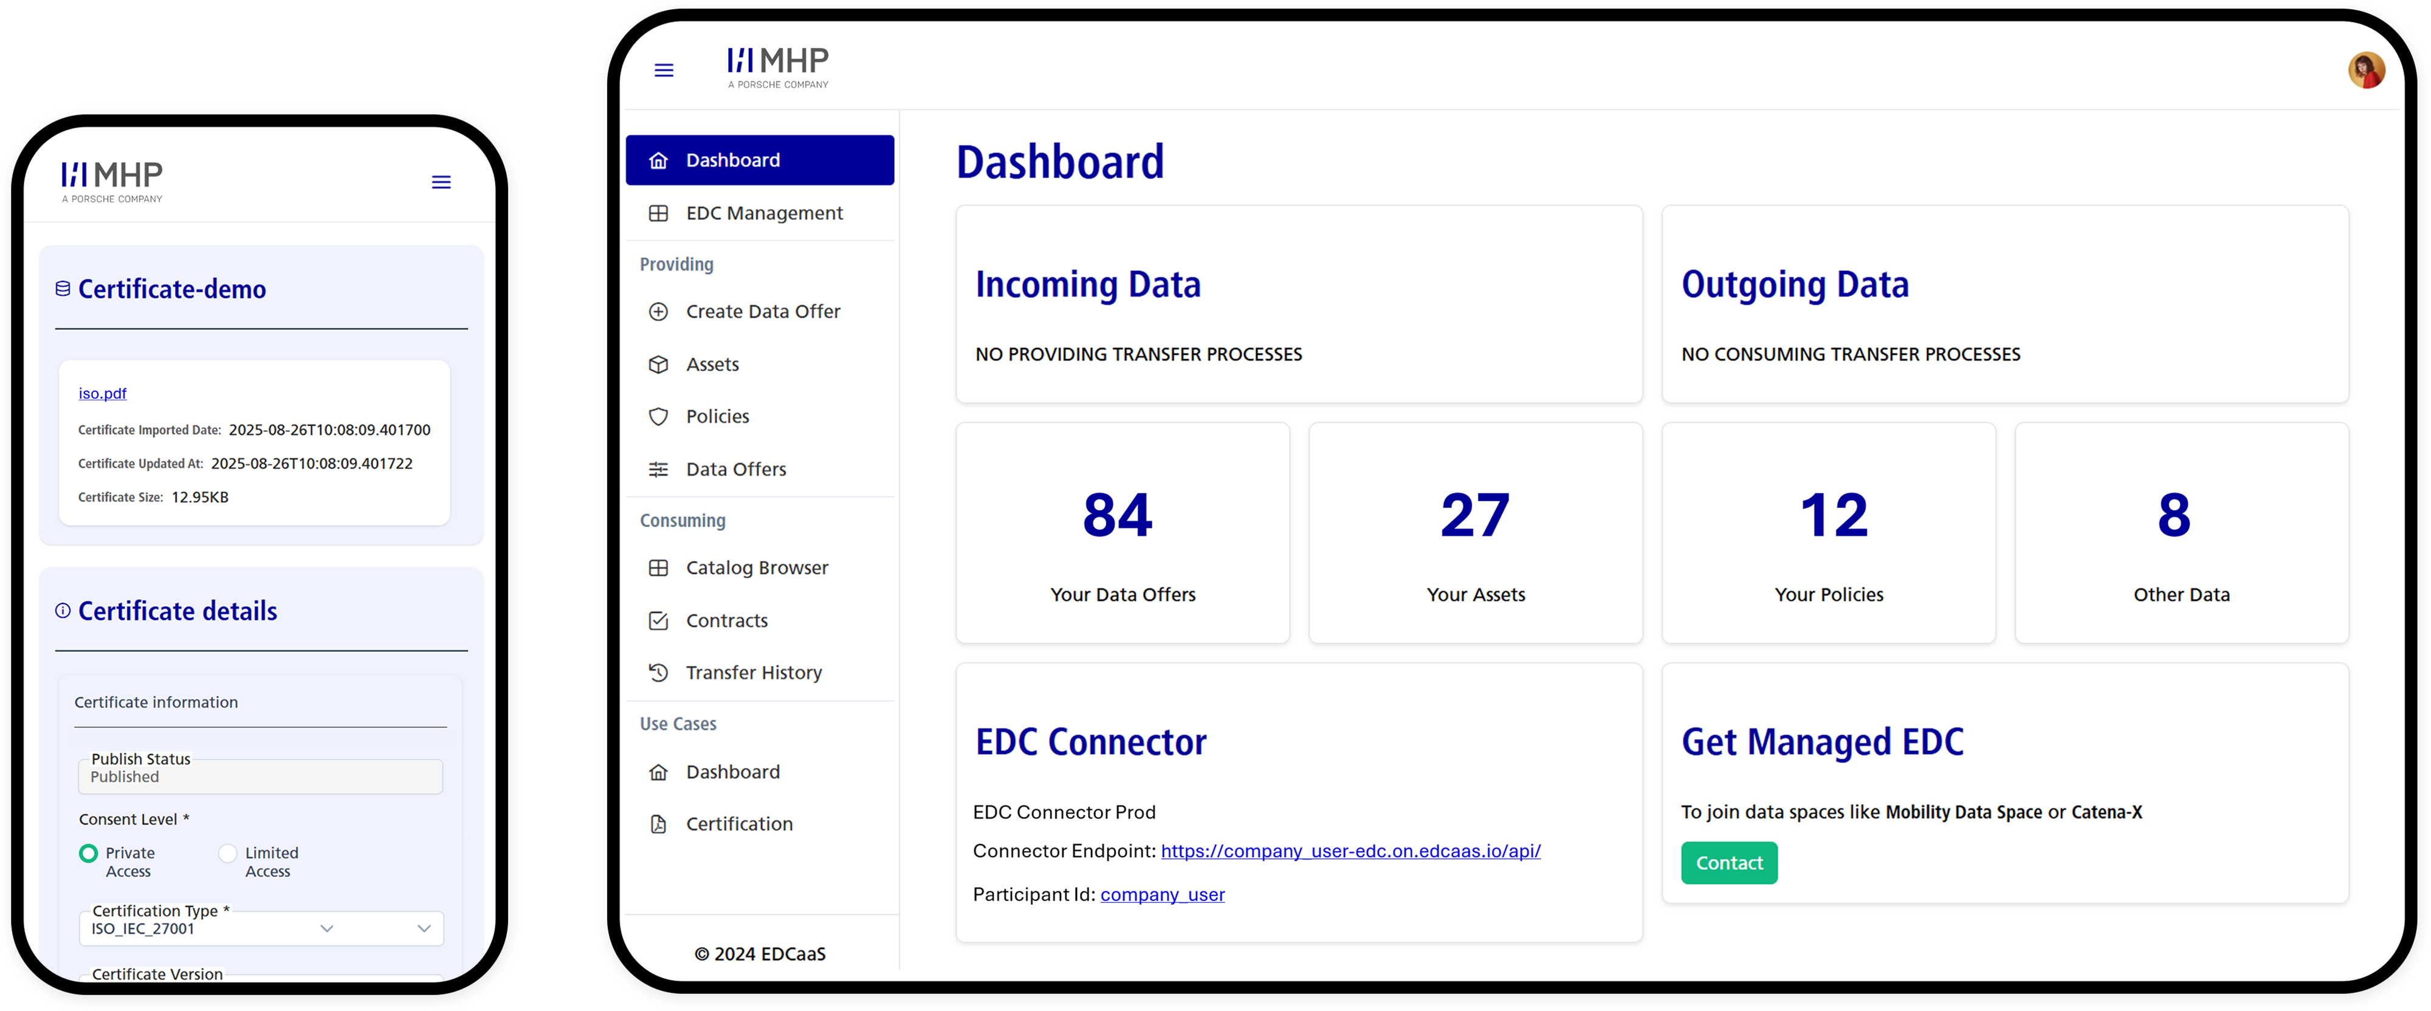
Task: Click the Publish Status field
Action: (261, 776)
